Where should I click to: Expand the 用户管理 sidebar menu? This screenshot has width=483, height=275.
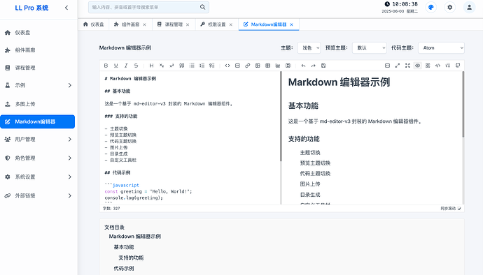click(x=37, y=139)
